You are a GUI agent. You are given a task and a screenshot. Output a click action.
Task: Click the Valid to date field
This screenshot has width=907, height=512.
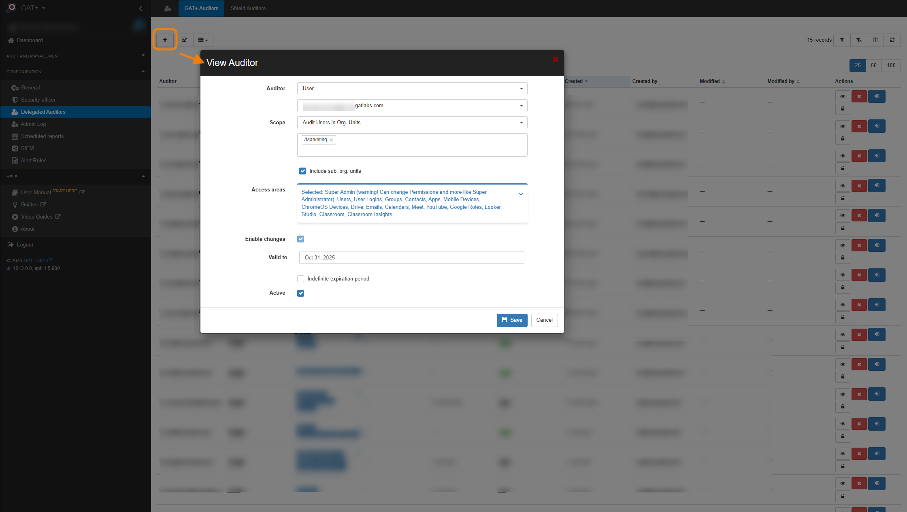[411, 257]
